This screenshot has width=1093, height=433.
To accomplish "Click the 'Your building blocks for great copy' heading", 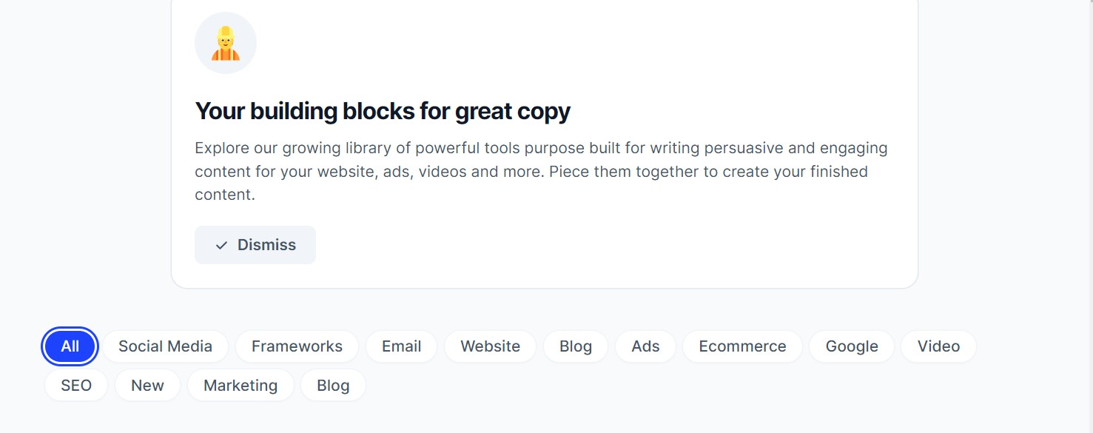I will [x=383, y=111].
